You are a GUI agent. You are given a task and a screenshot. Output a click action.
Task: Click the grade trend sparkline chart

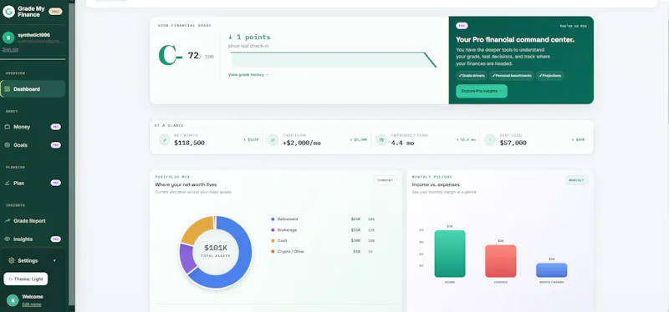334,59
